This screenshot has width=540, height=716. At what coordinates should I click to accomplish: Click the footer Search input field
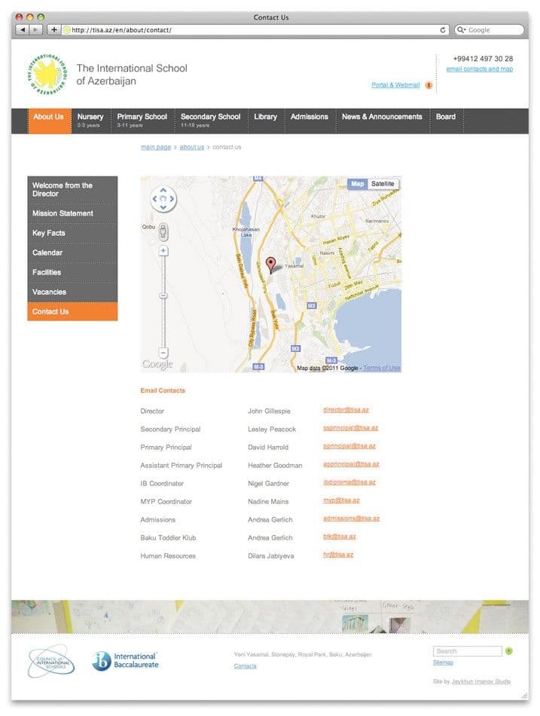[468, 650]
